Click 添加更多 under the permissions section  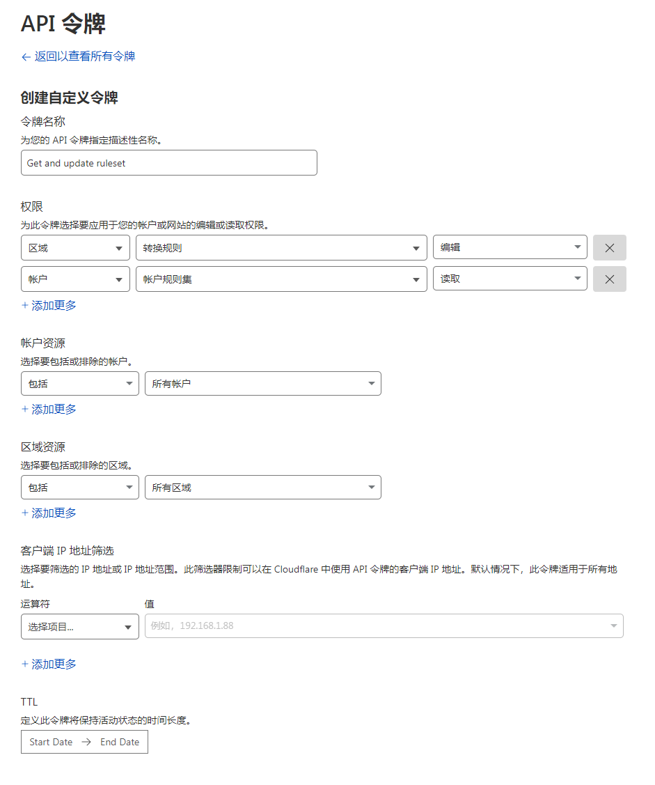tap(49, 305)
